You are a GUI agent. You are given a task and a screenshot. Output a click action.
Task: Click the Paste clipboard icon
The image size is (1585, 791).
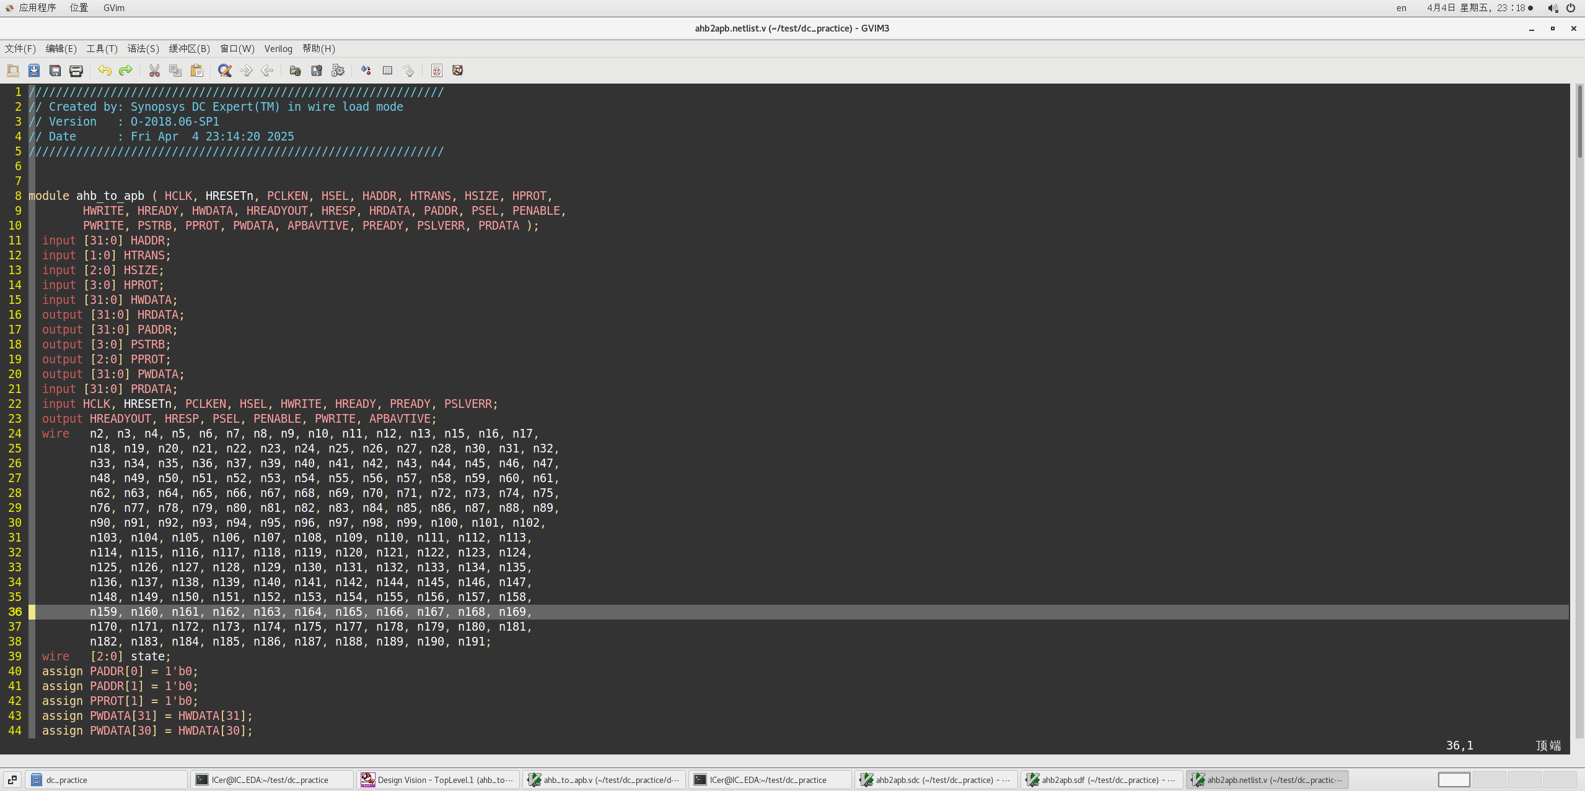(196, 71)
